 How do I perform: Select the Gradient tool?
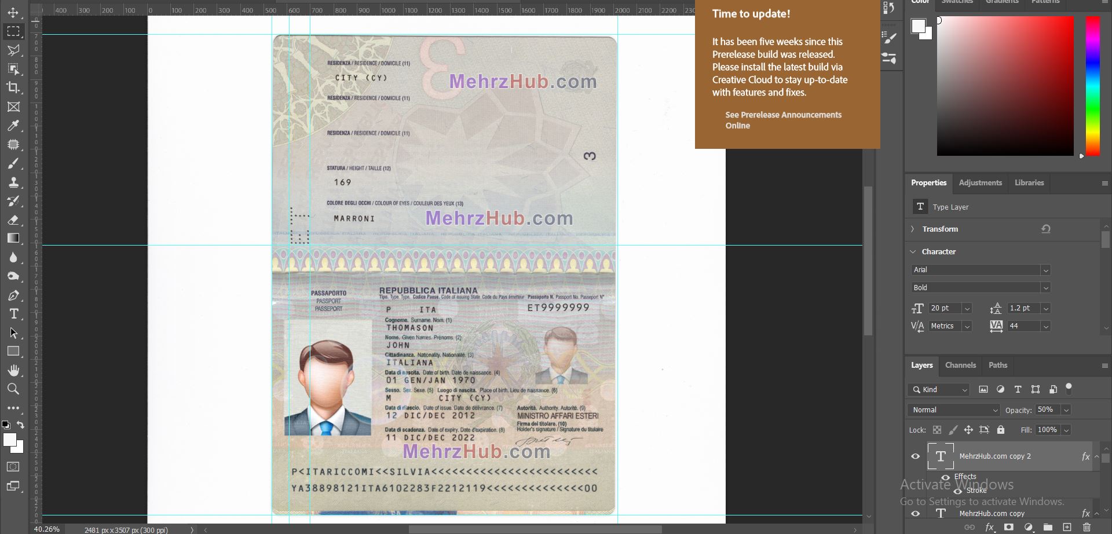click(13, 238)
